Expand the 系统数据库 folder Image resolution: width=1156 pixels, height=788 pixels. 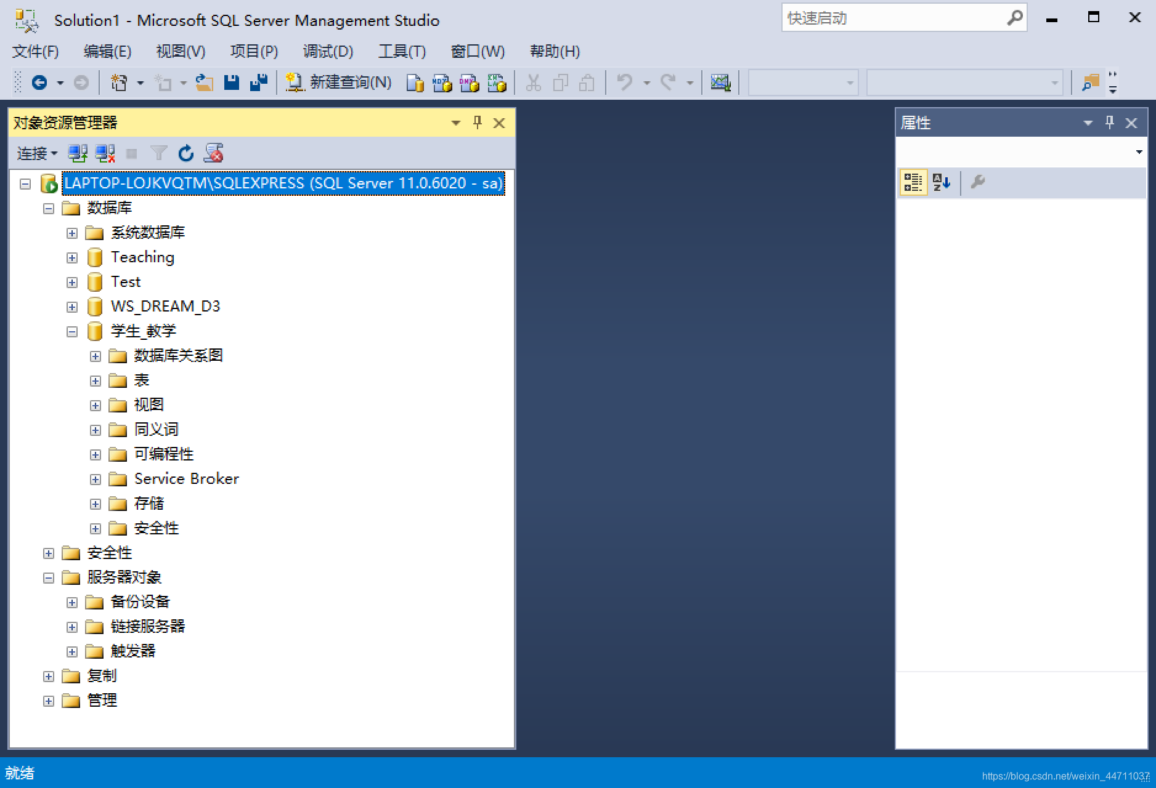pyautogui.click(x=72, y=233)
